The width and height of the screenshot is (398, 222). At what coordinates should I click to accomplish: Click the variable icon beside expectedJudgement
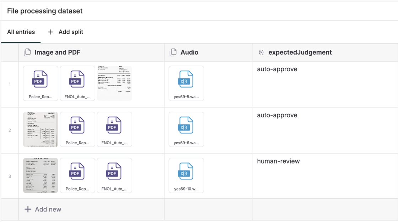coord(261,52)
